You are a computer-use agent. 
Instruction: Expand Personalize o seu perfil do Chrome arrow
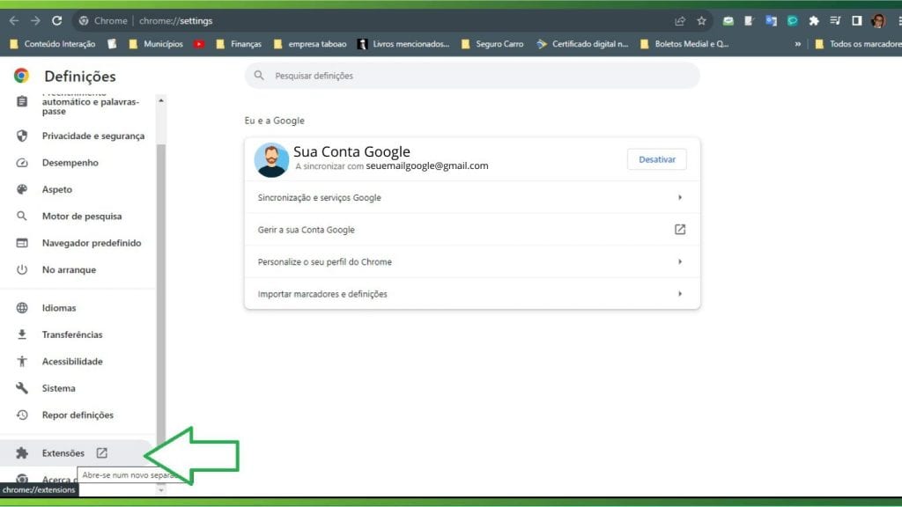pyautogui.click(x=680, y=261)
